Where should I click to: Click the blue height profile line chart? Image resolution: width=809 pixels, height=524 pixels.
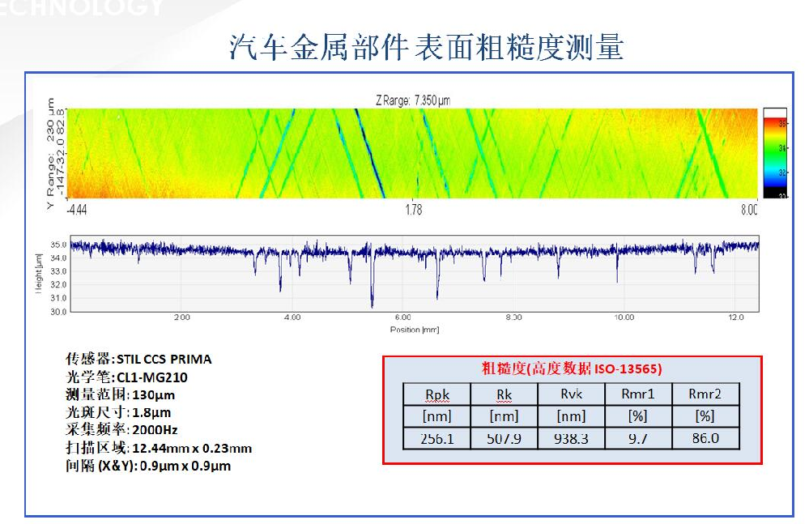click(x=415, y=274)
